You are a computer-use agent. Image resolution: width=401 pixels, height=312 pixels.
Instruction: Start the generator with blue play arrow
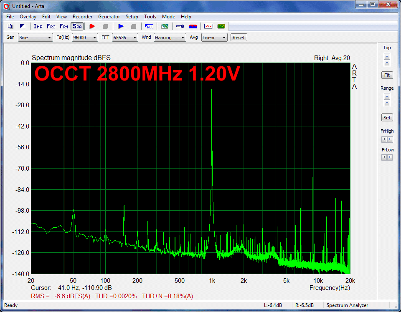coord(121,26)
